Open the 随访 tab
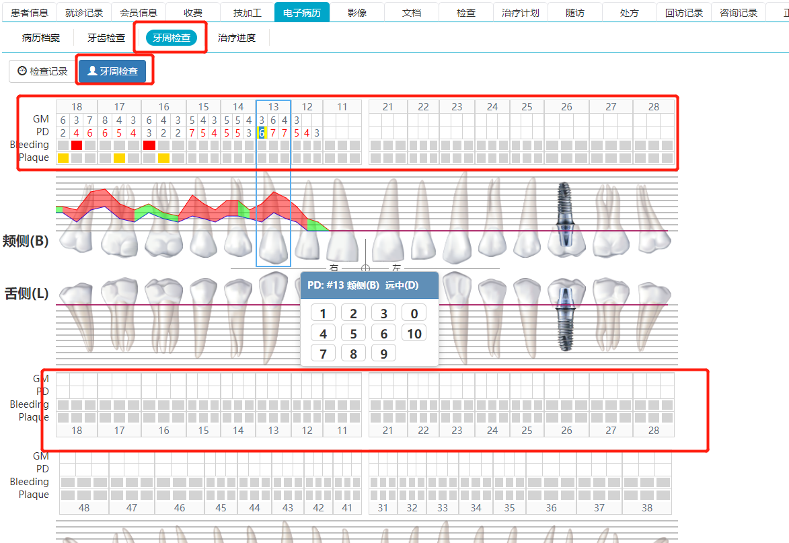This screenshot has width=789, height=543. click(x=574, y=13)
